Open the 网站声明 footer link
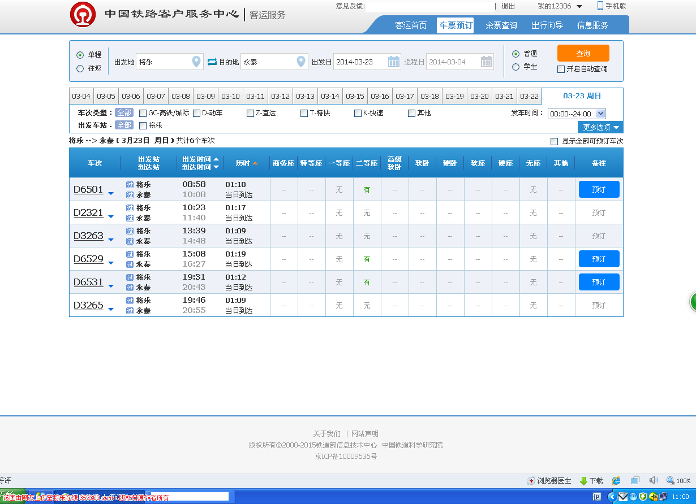The width and height of the screenshot is (696, 504). pos(365,434)
